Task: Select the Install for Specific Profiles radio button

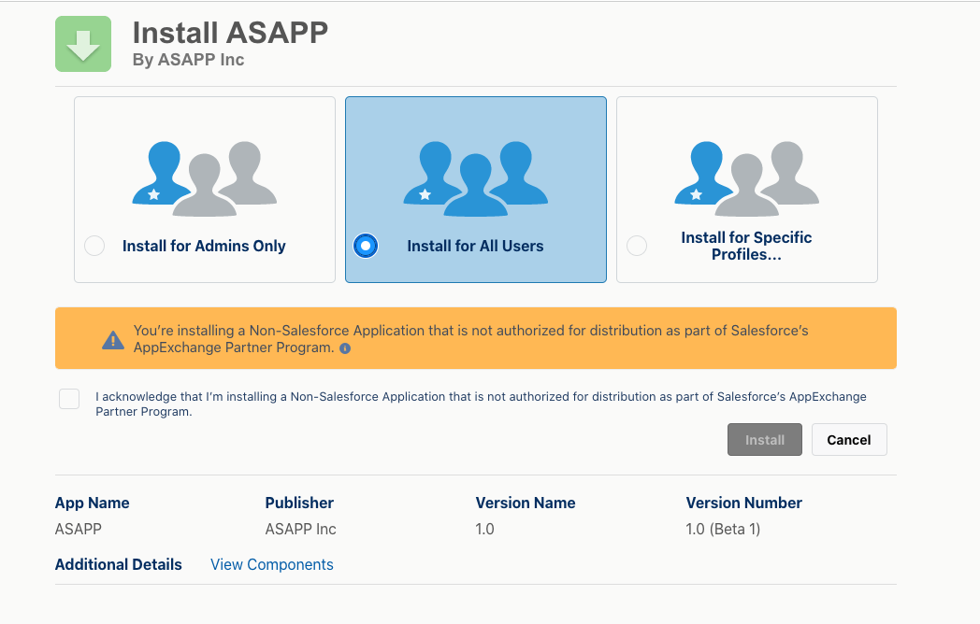Action: pyautogui.click(x=637, y=246)
